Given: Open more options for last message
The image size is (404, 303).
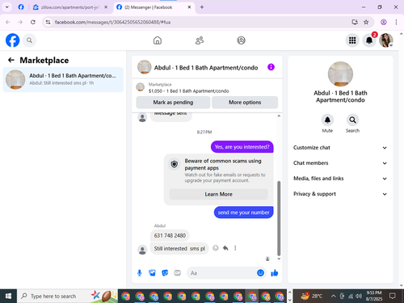Looking at the screenshot, I should (235, 248).
